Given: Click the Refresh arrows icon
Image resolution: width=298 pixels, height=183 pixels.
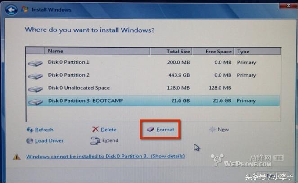Looking at the screenshot, I should click(x=30, y=130).
